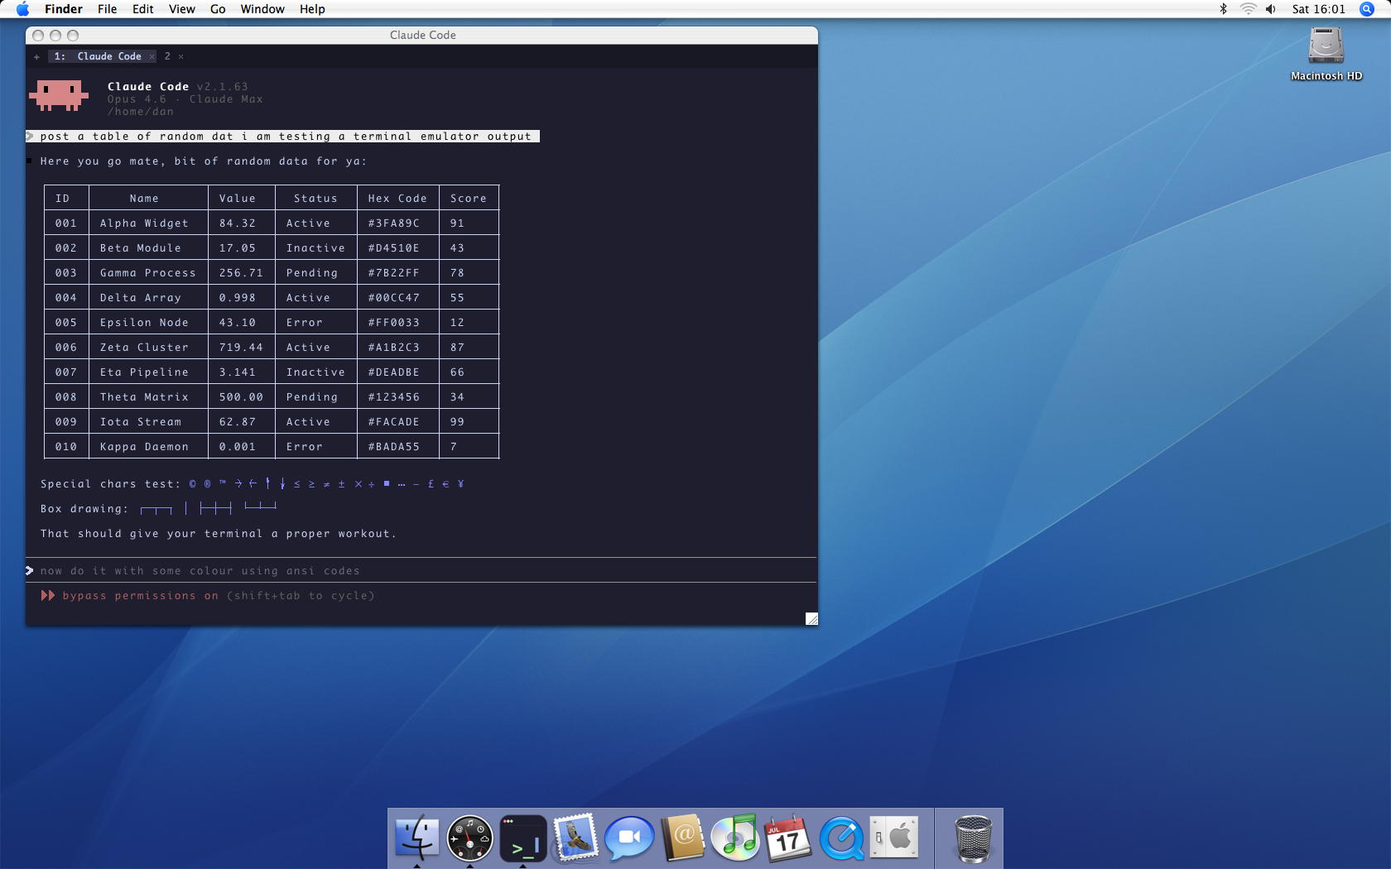The height and width of the screenshot is (869, 1391).
Task: Open System Preferences in the dock
Action: (894, 838)
